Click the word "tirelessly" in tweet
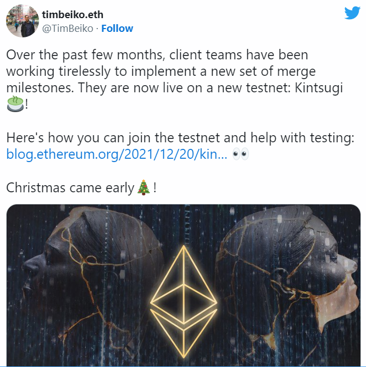 [85, 72]
